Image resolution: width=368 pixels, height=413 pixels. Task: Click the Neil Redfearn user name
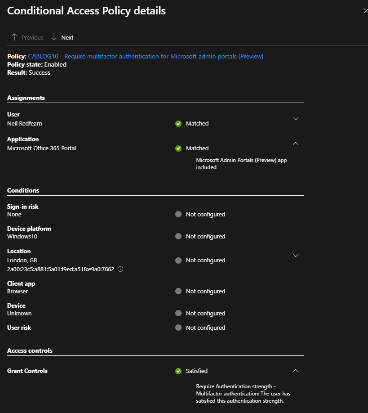click(25, 123)
